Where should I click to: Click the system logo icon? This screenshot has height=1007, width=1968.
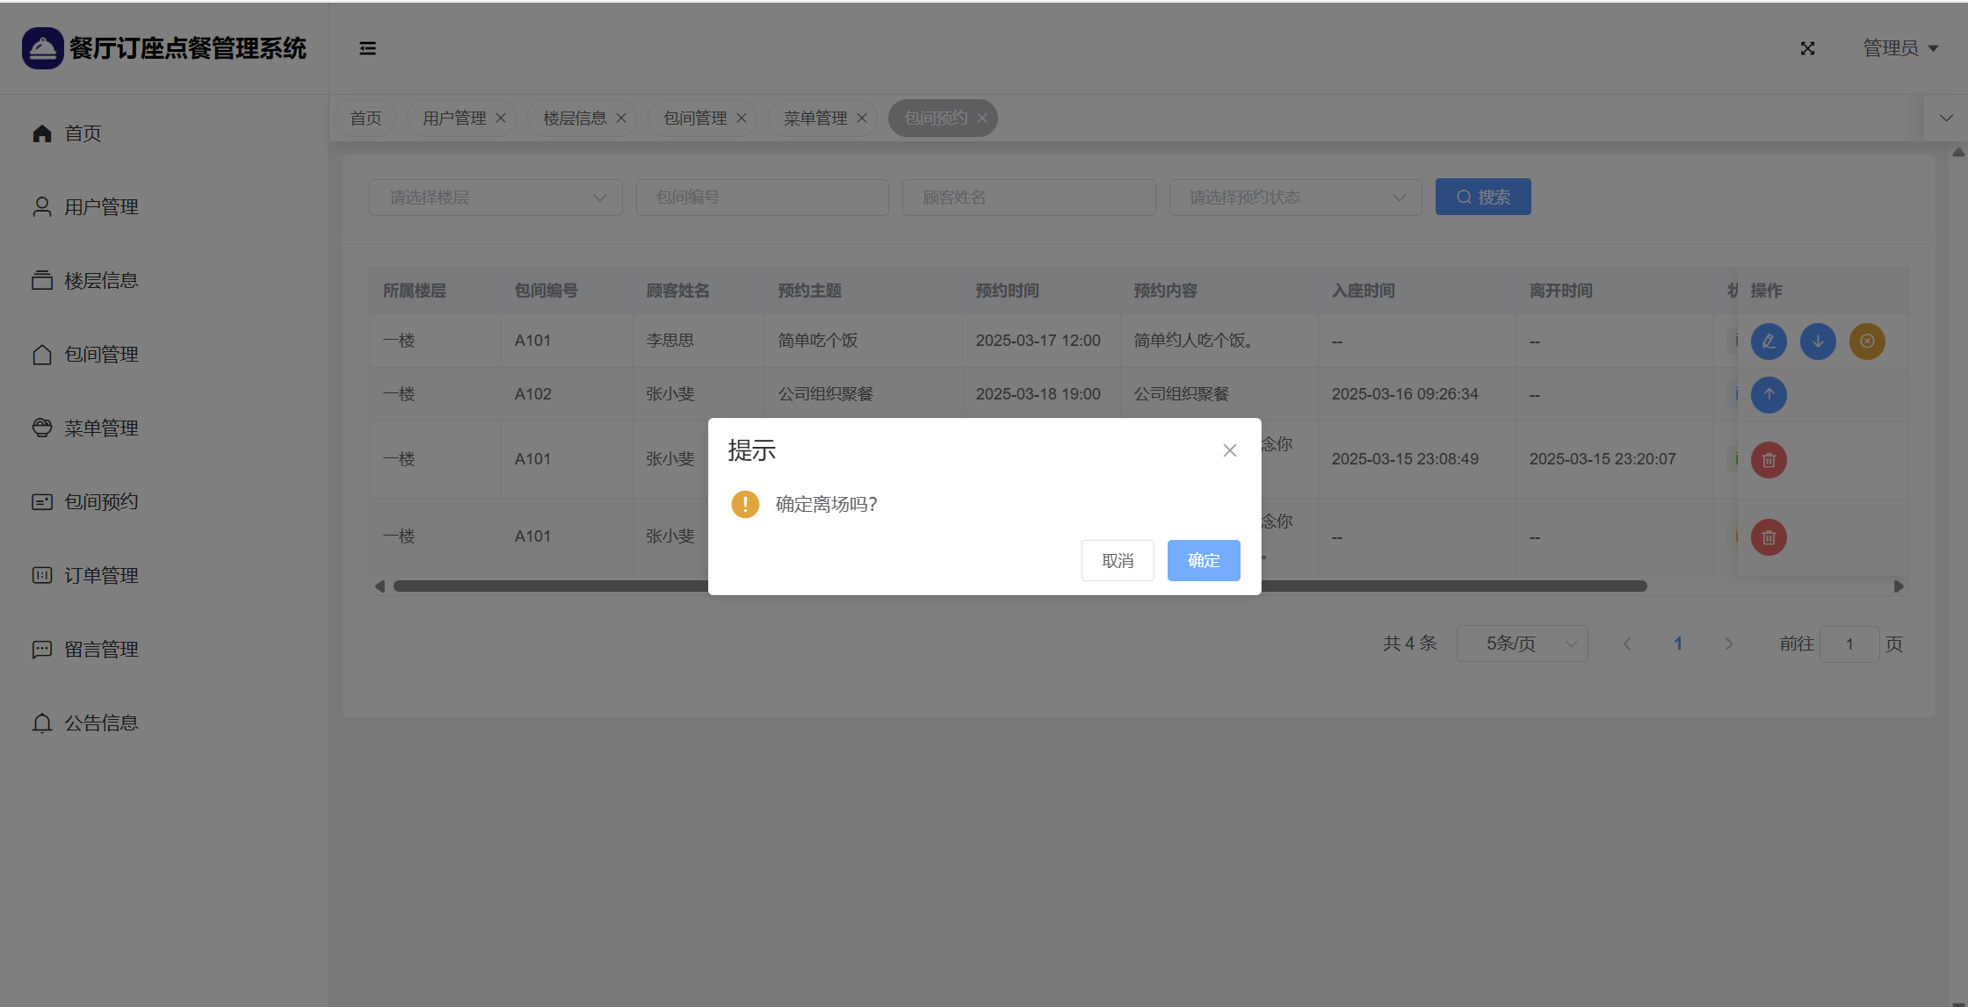pos(42,48)
